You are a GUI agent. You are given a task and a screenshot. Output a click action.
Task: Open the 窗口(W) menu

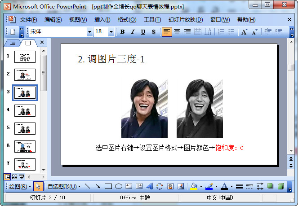[x=220, y=20]
